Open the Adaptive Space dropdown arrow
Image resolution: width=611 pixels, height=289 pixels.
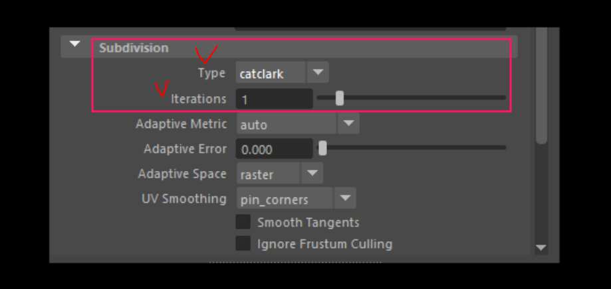tap(312, 173)
